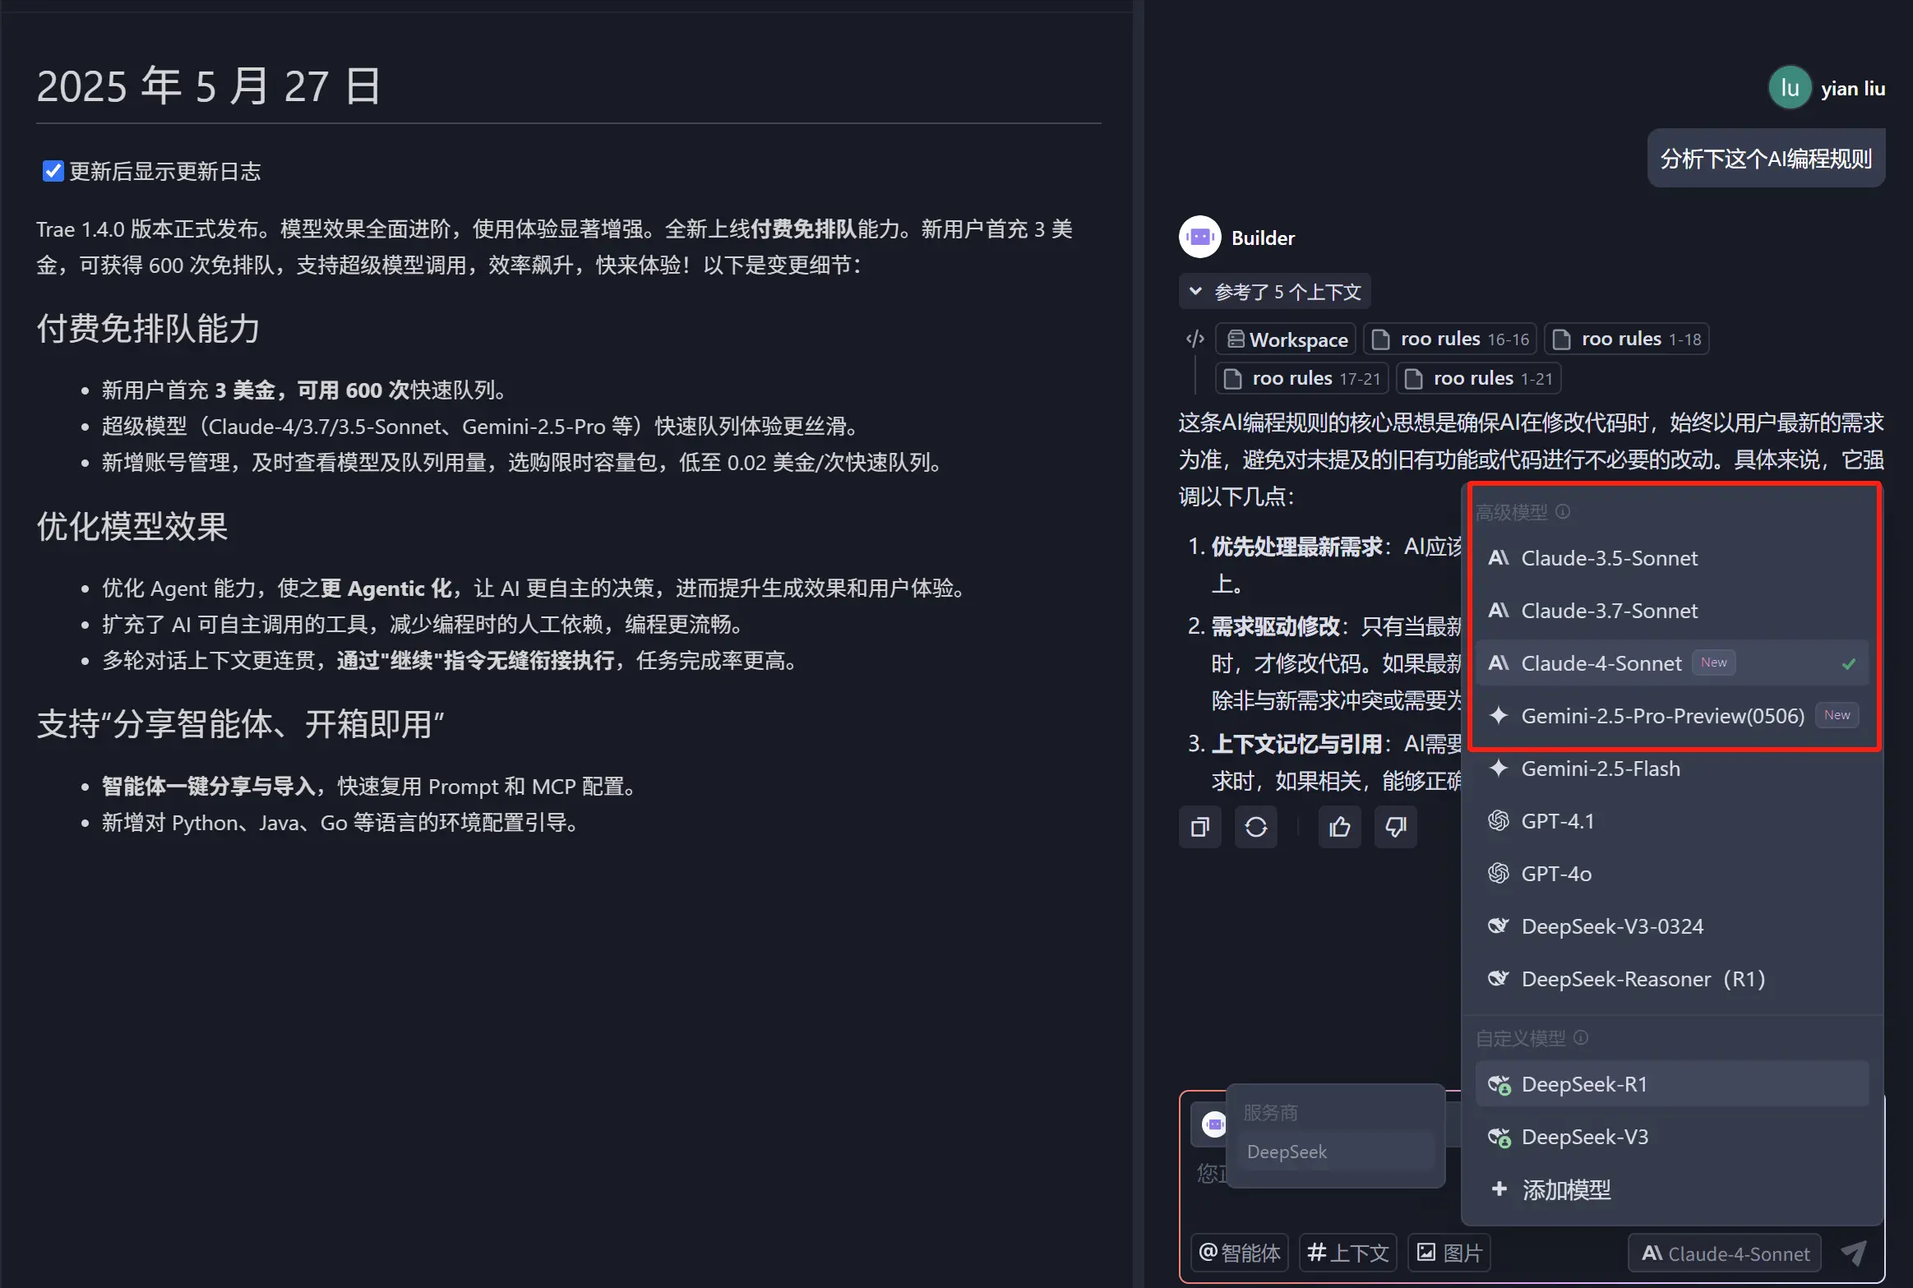Click the yian liu user avatar
The image size is (1913, 1288).
[x=1790, y=88]
